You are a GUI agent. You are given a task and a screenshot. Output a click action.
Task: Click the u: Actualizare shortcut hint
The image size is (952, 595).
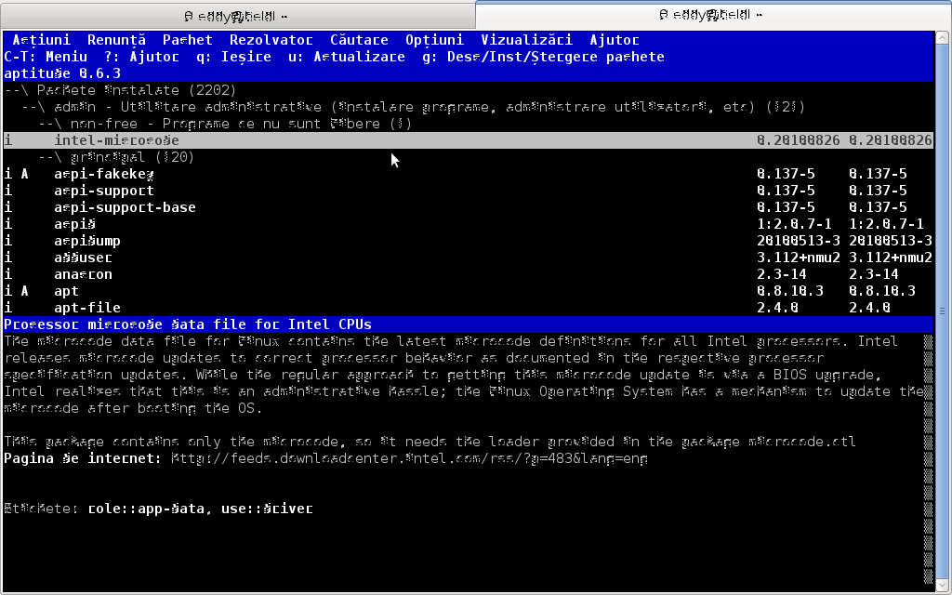click(347, 57)
